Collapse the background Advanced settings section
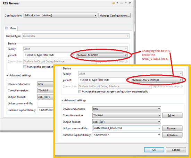191x158 pixels. tap(7, 75)
